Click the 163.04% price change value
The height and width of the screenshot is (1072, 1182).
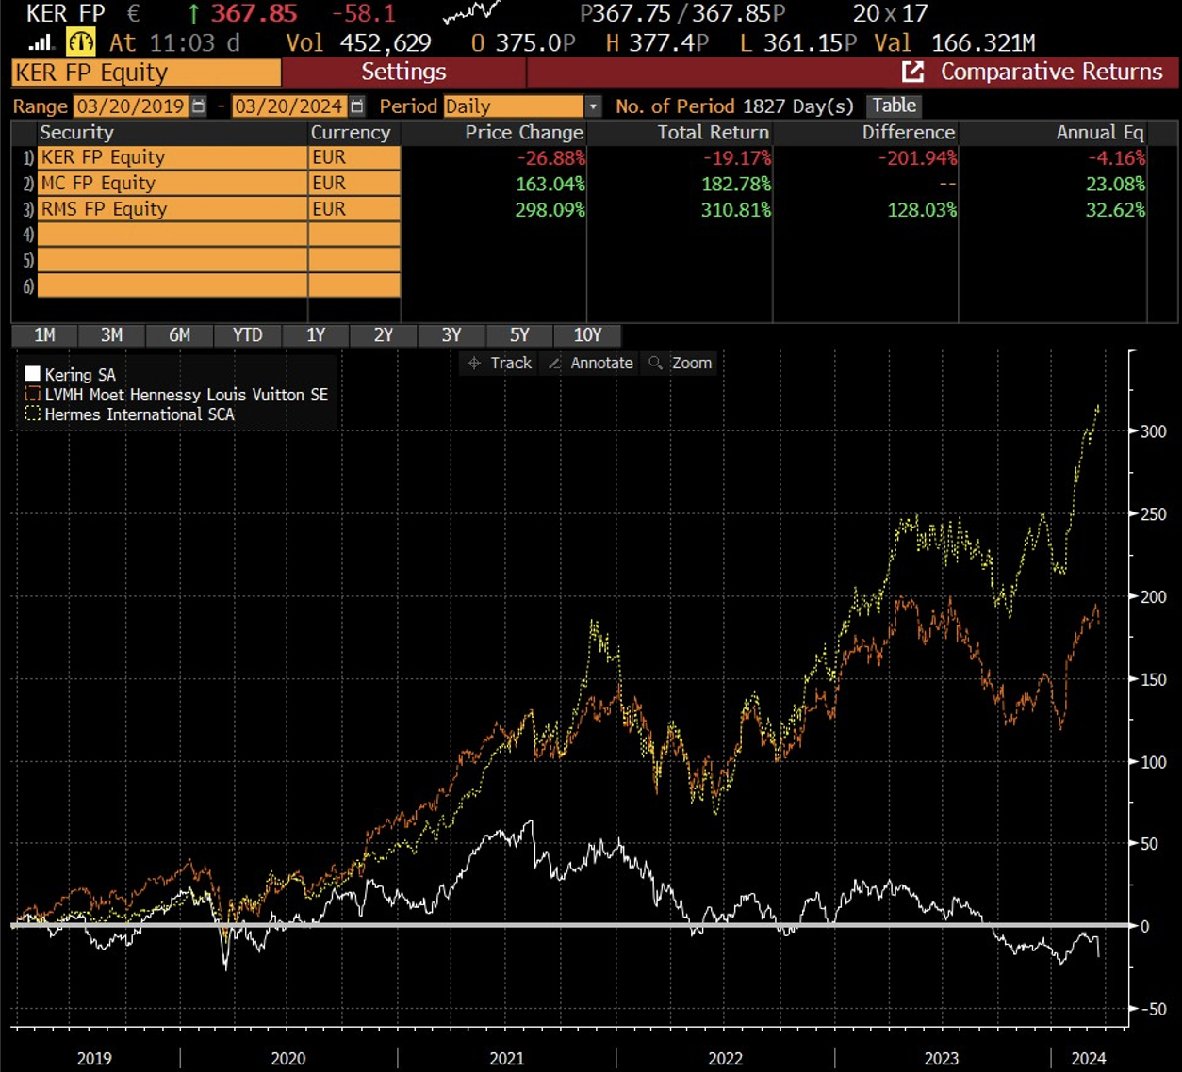tap(550, 184)
